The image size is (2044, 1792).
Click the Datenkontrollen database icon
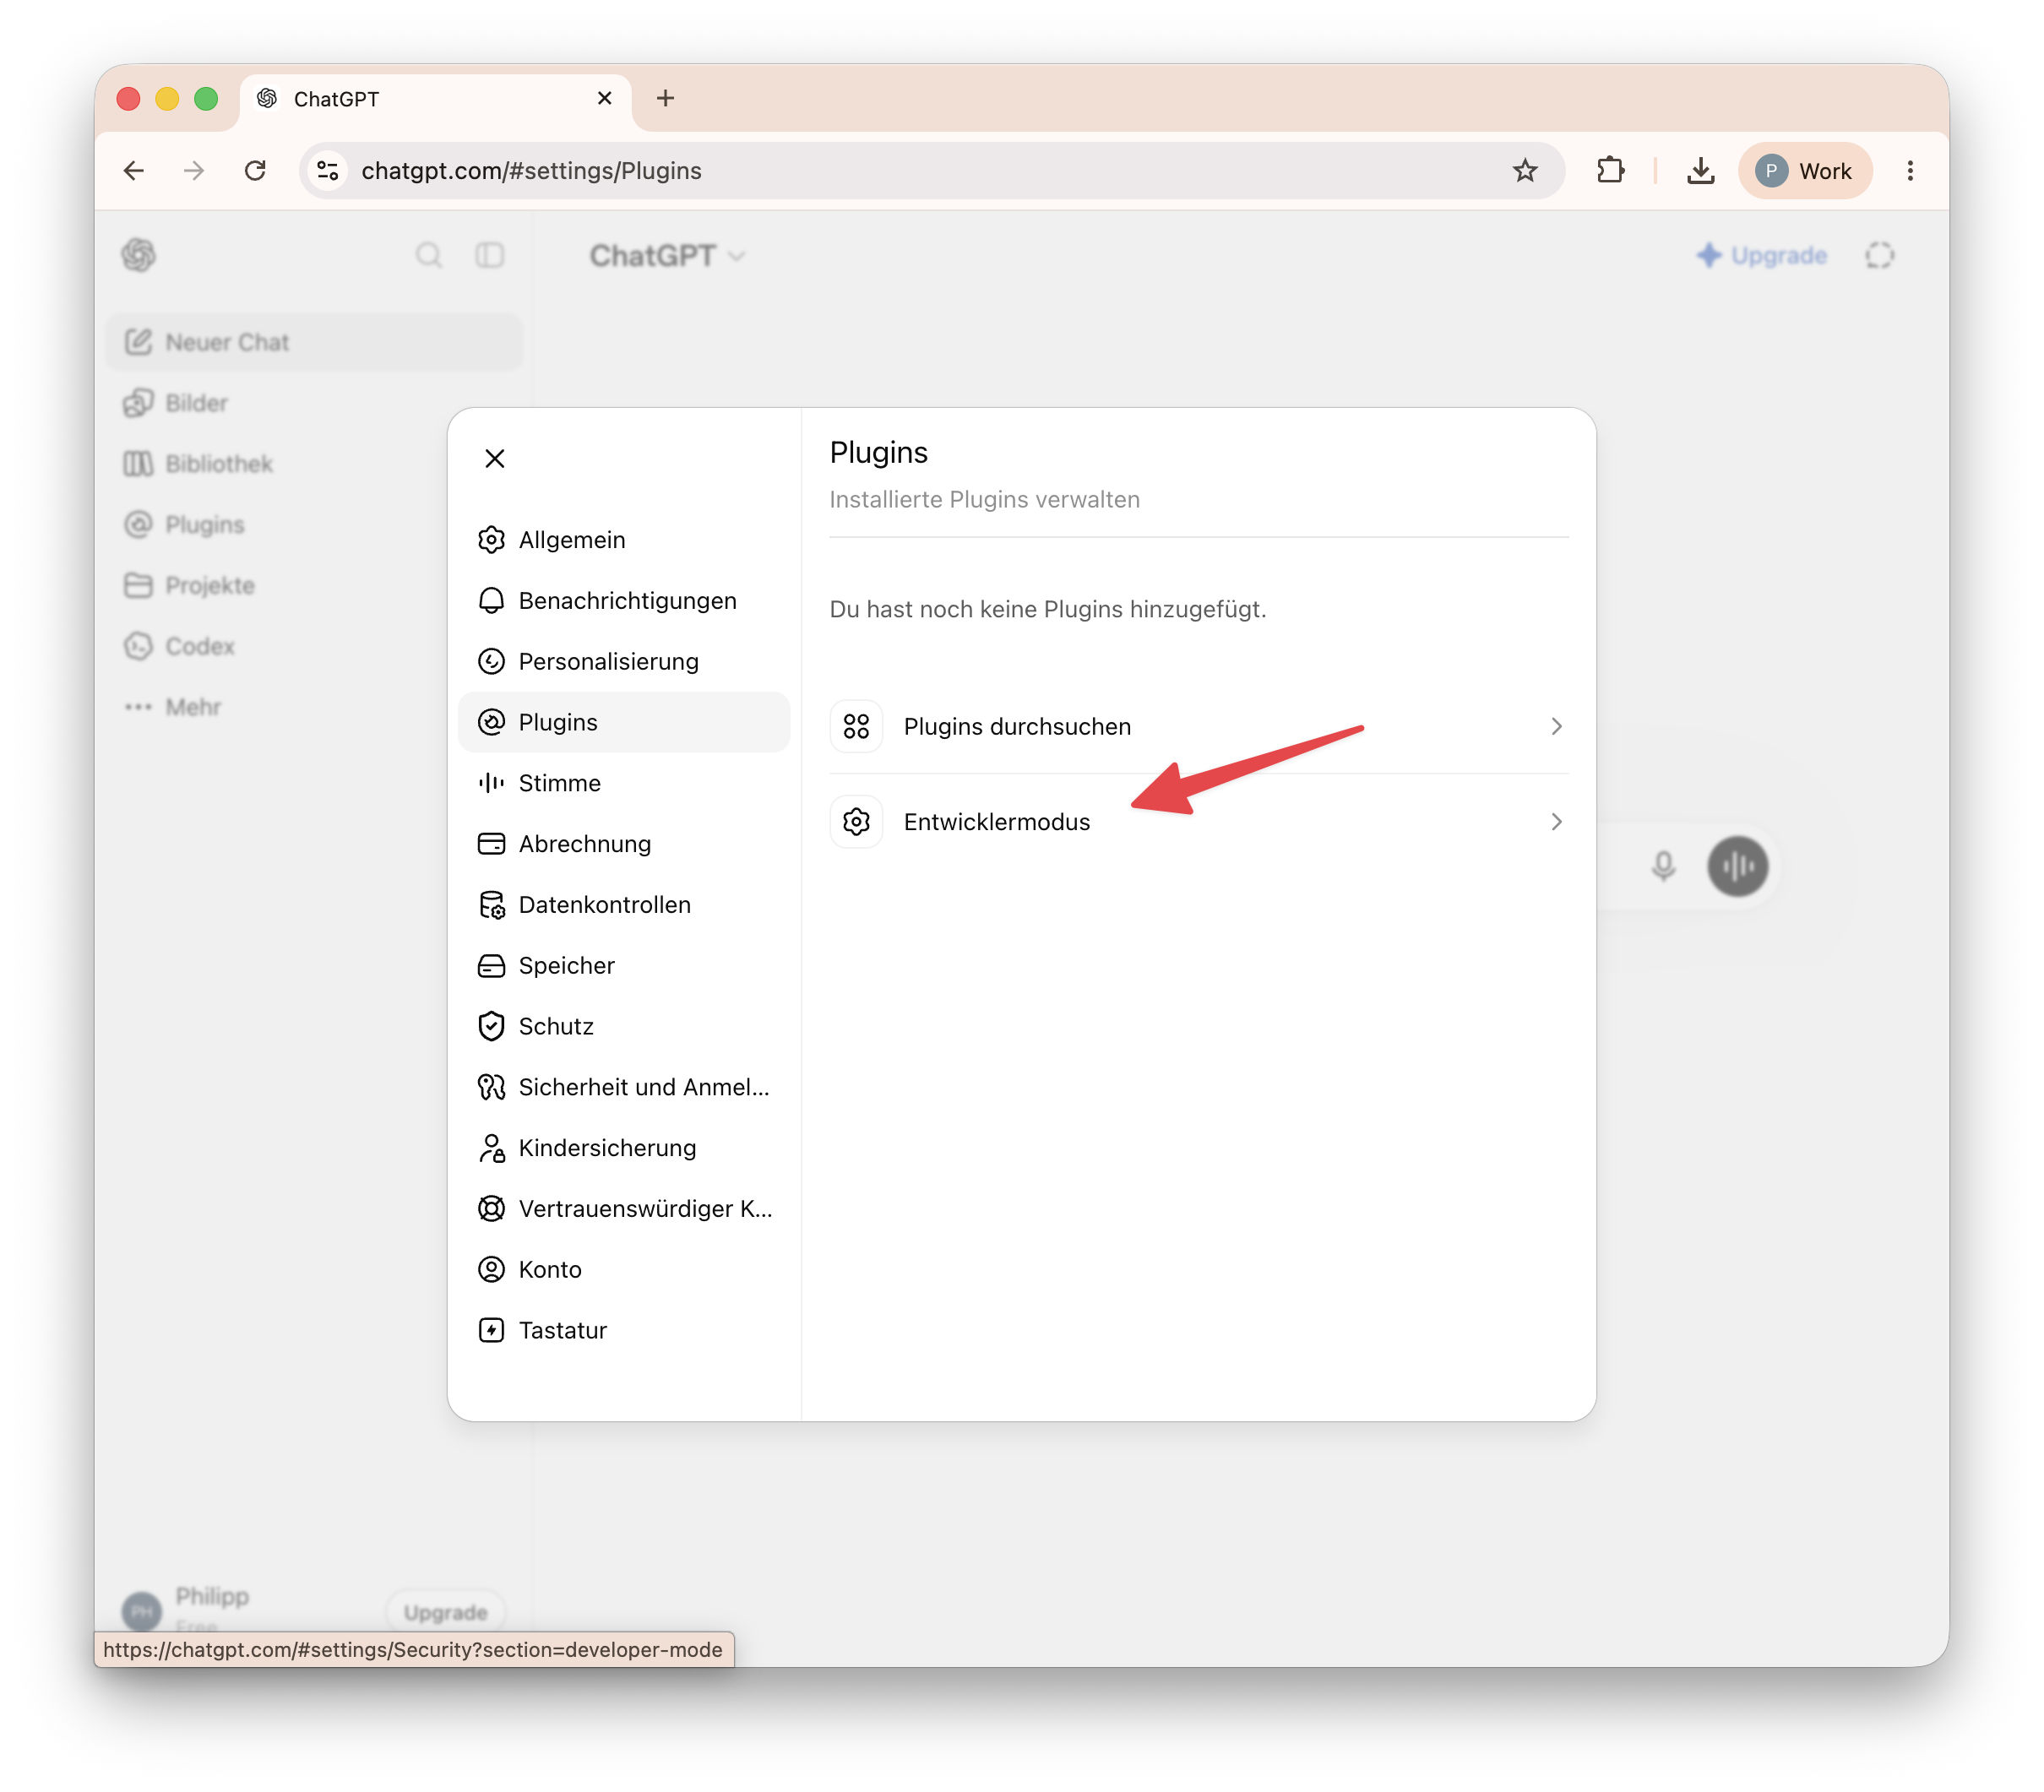click(491, 905)
